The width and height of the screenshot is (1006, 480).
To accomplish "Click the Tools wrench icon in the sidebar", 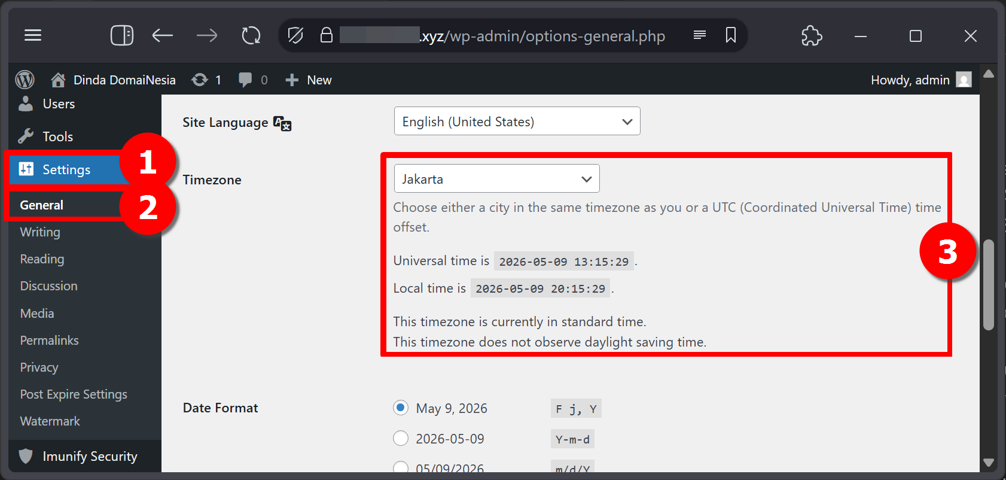I will 26,136.
